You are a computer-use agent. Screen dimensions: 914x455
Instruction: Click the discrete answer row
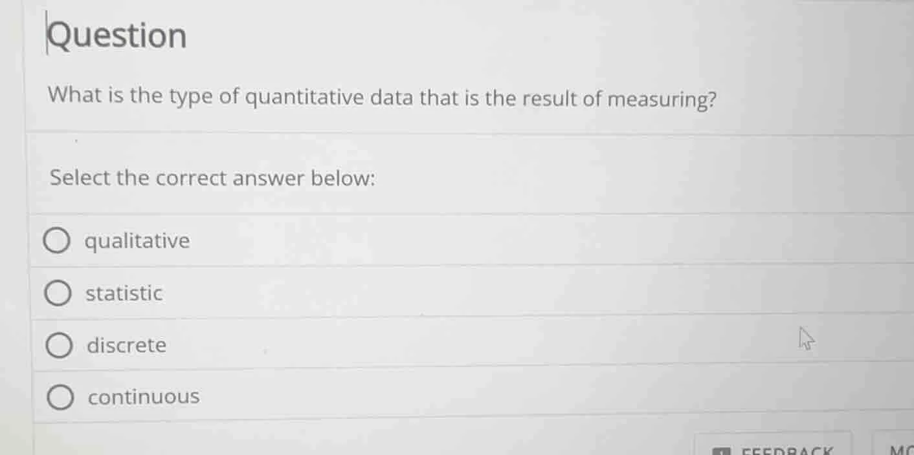coord(453,344)
